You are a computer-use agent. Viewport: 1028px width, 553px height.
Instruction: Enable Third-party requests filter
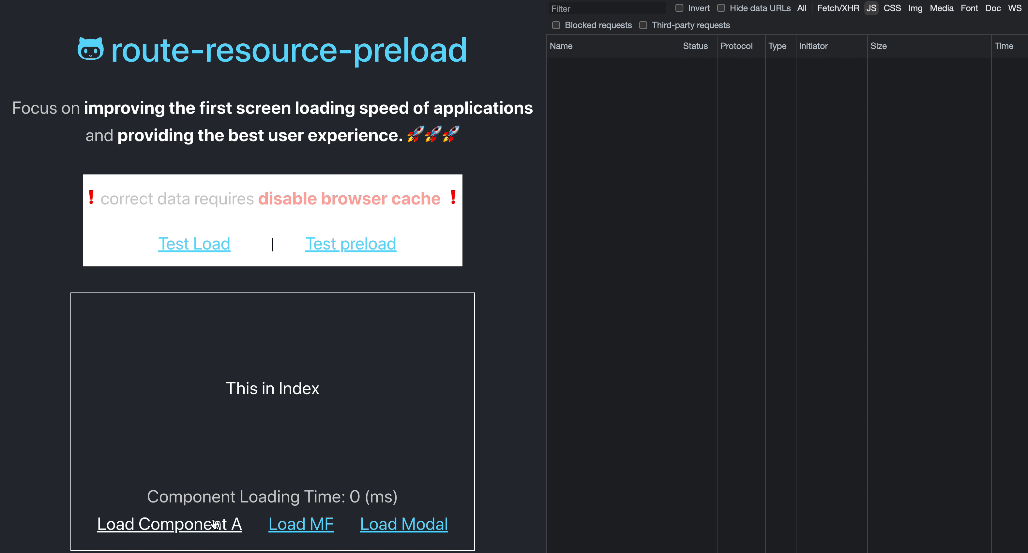[643, 25]
